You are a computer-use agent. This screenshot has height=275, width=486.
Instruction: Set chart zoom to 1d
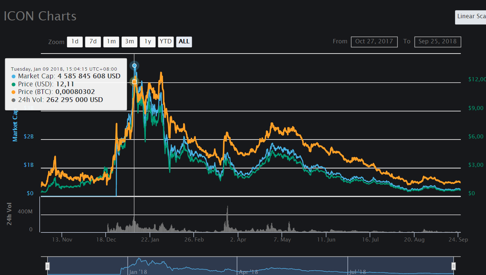point(75,42)
